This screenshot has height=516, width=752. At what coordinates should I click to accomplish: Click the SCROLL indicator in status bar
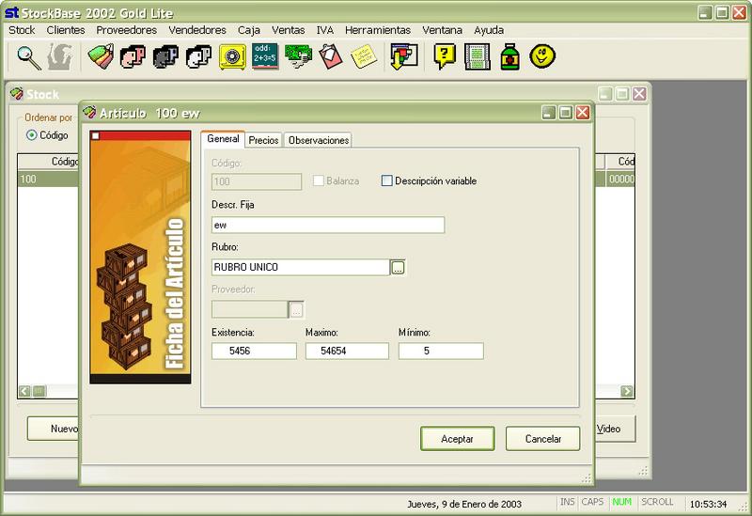657,502
